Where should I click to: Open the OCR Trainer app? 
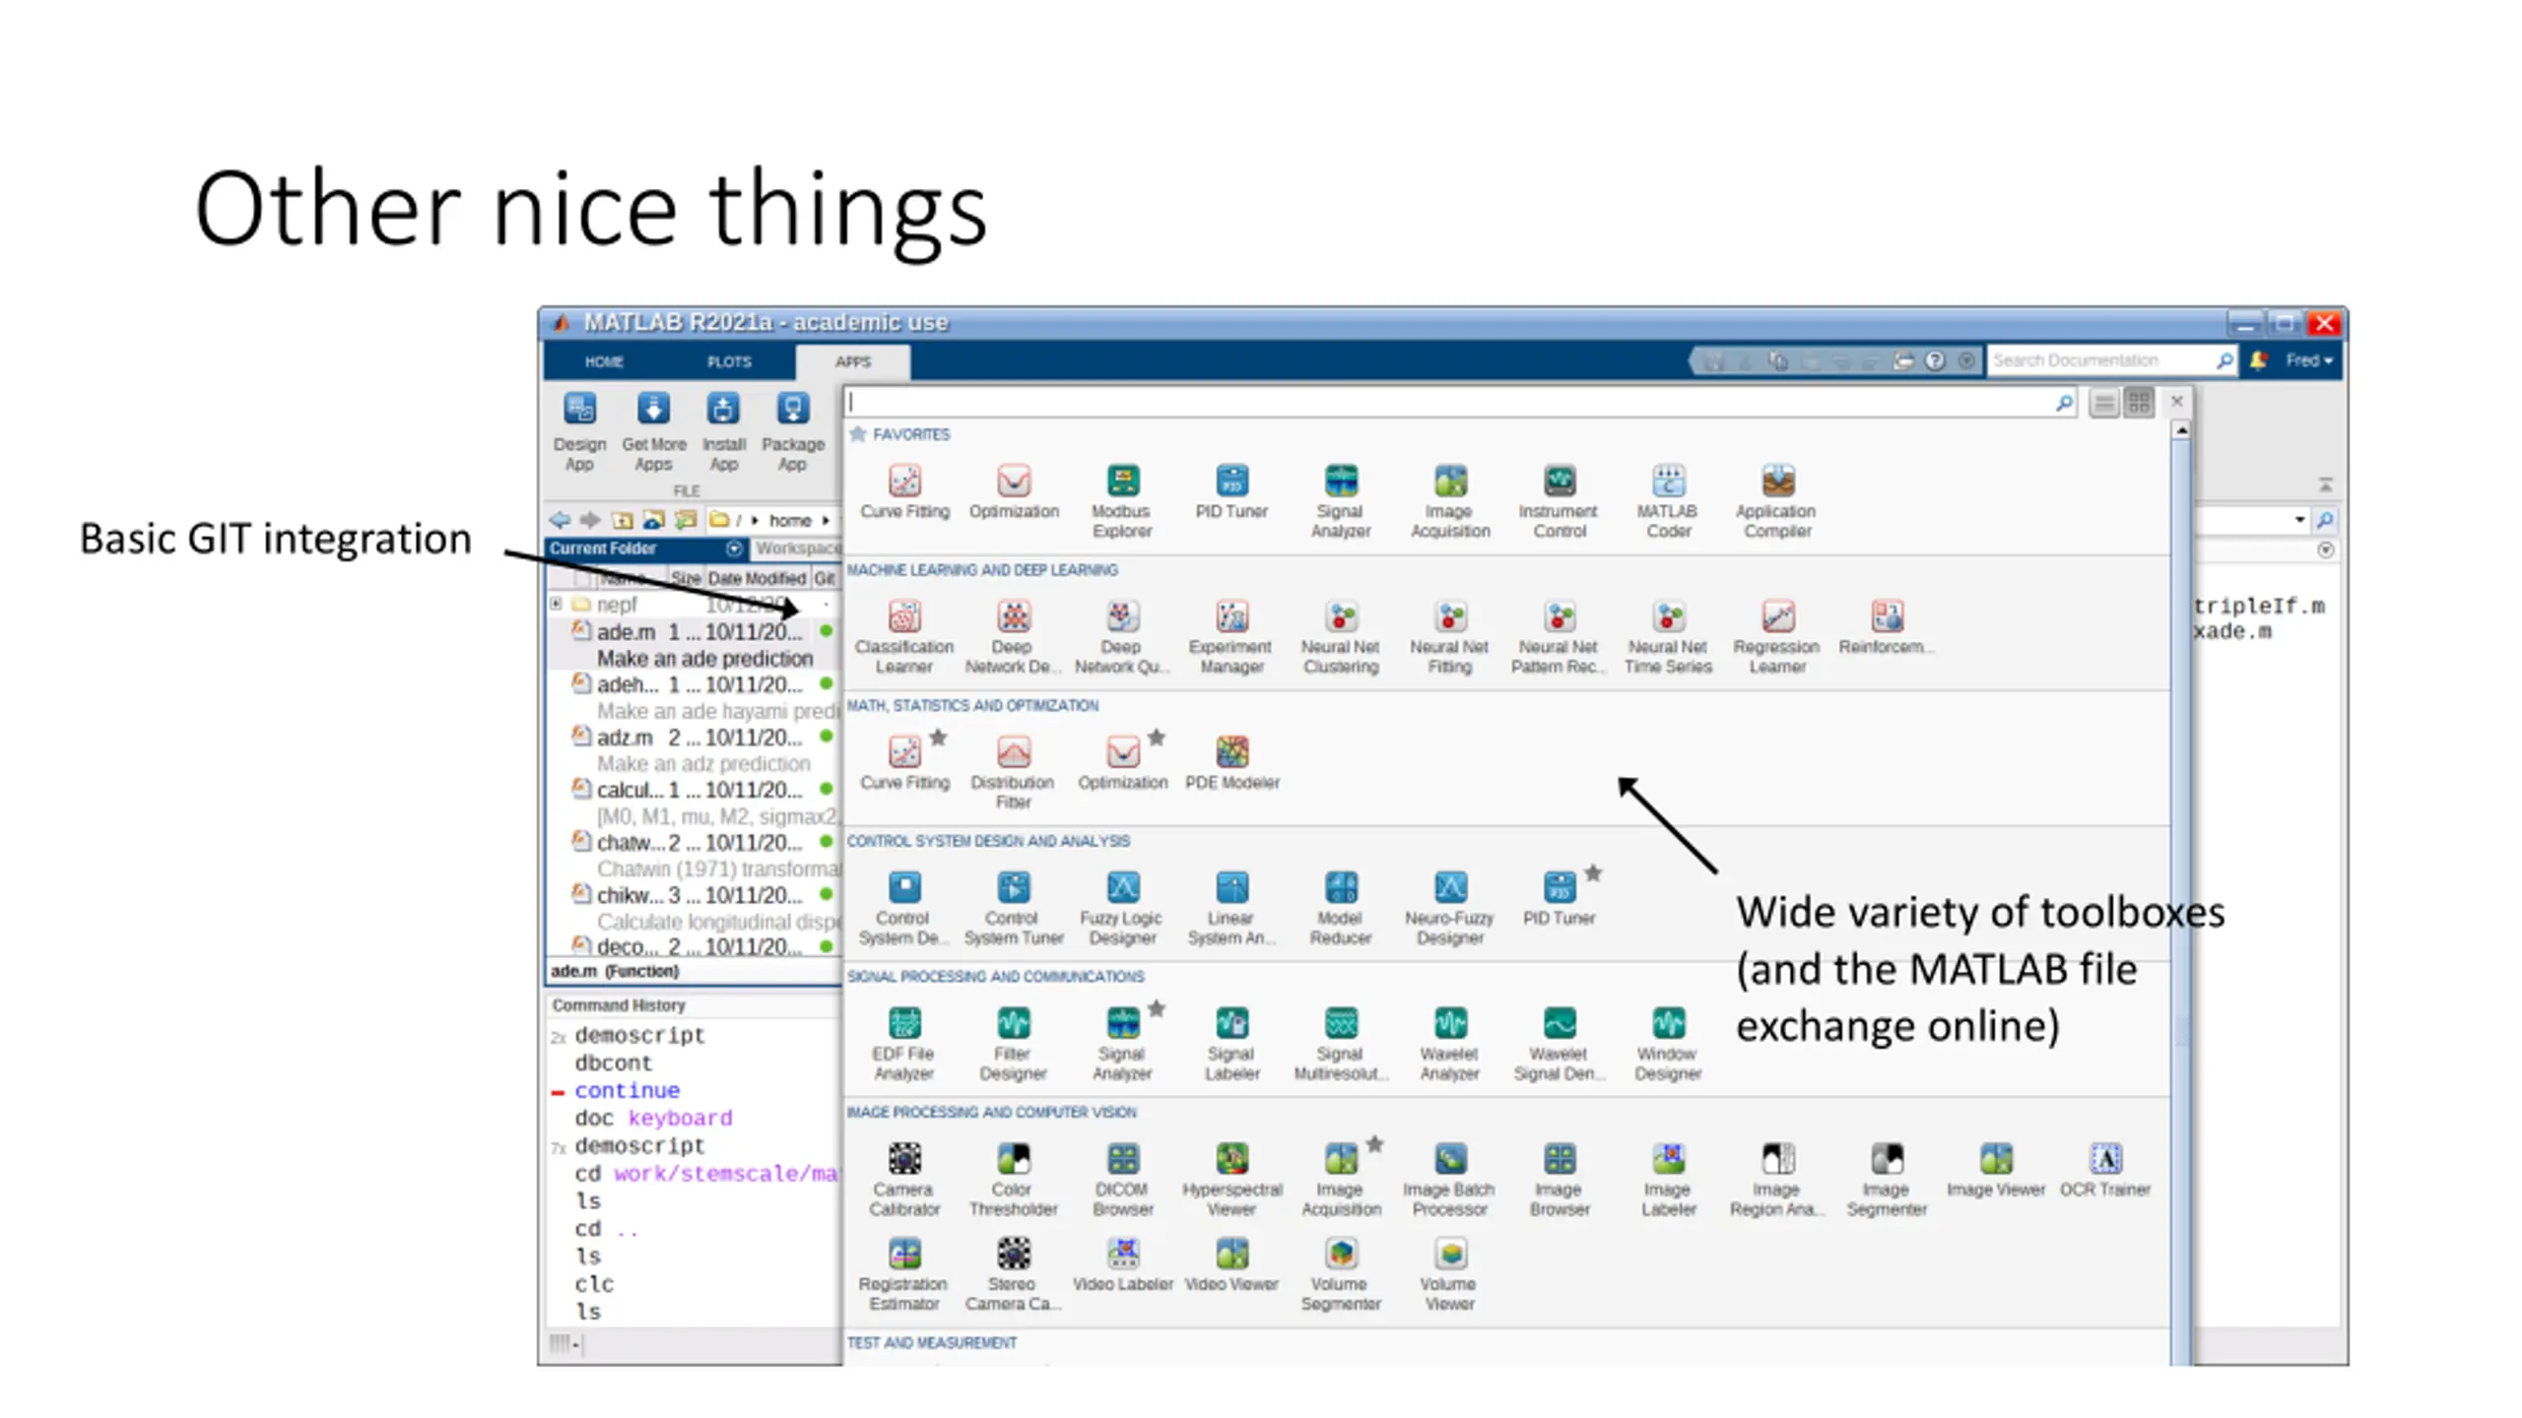2105,1159
